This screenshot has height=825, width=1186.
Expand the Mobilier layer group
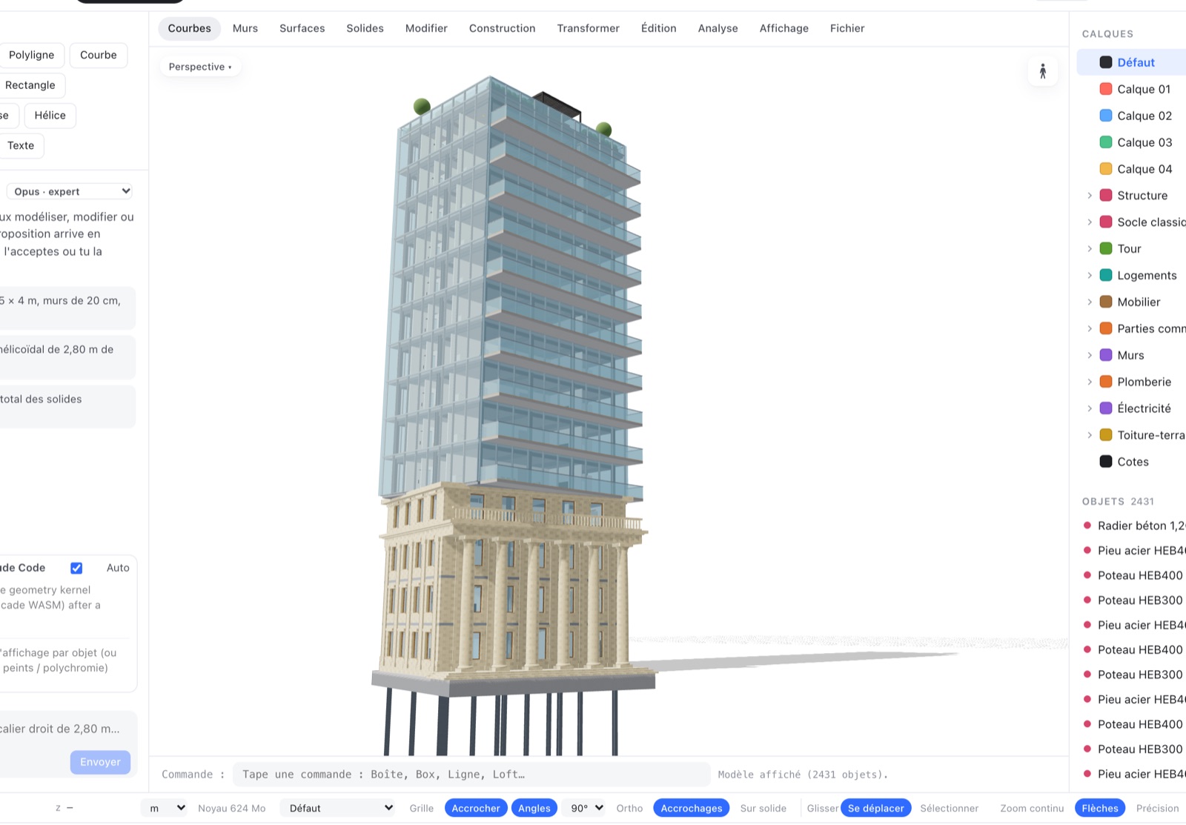[1089, 302]
